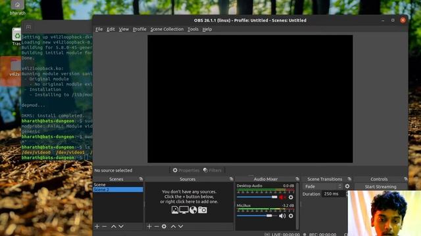Open bharath home folder on desktop
This screenshot has width=421, height=236.
18,7
